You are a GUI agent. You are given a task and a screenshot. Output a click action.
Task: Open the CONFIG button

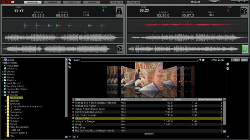point(214,2)
